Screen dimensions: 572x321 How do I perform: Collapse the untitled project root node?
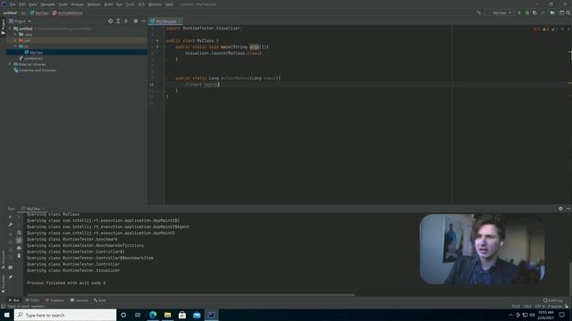10,29
